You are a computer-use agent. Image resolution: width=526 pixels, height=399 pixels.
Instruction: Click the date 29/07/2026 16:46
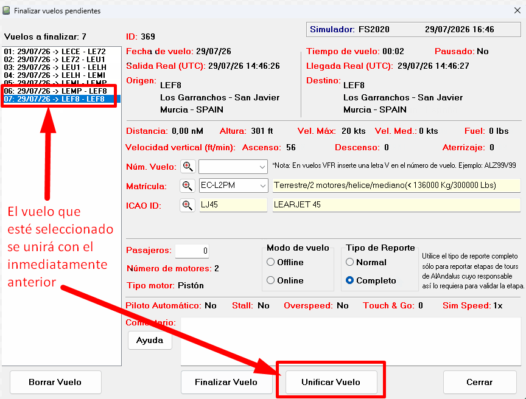pyautogui.click(x=460, y=29)
